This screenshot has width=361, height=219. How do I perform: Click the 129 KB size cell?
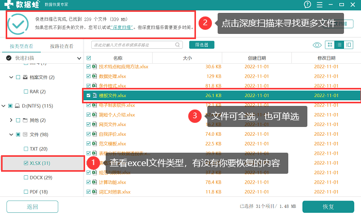coord(214,76)
